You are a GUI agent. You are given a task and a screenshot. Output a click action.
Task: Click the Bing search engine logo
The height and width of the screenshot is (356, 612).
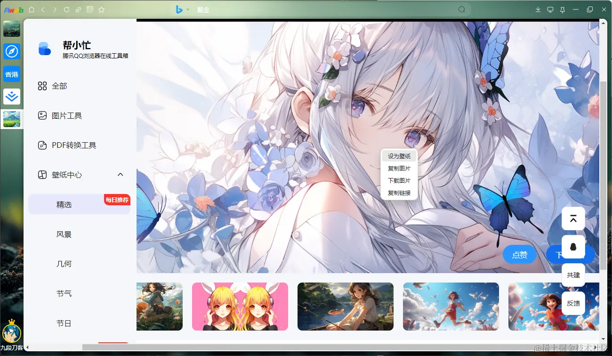pyautogui.click(x=179, y=9)
